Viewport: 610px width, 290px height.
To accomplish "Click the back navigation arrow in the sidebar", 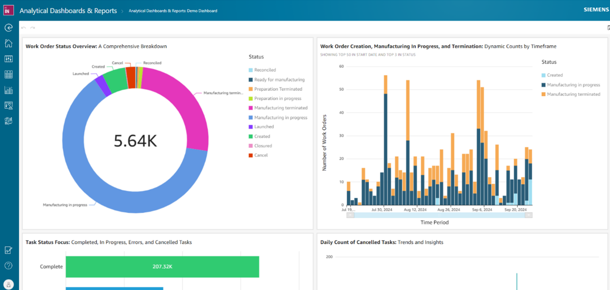I will pyautogui.click(x=9, y=27).
